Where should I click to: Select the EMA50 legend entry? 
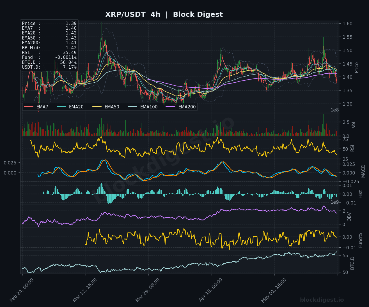click(x=106, y=107)
